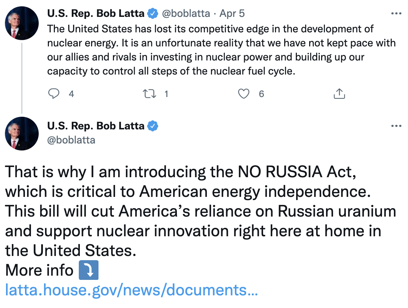
Task: Open more options on the NO RUSSIA Act tweet
Action: [x=396, y=126]
